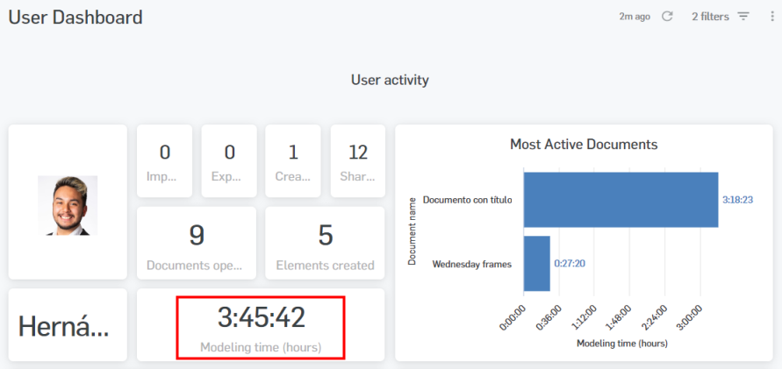The height and width of the screenshot is (369, 782).
Task: Click the Most Active Documents chart title
Action: tap(584, 145)
